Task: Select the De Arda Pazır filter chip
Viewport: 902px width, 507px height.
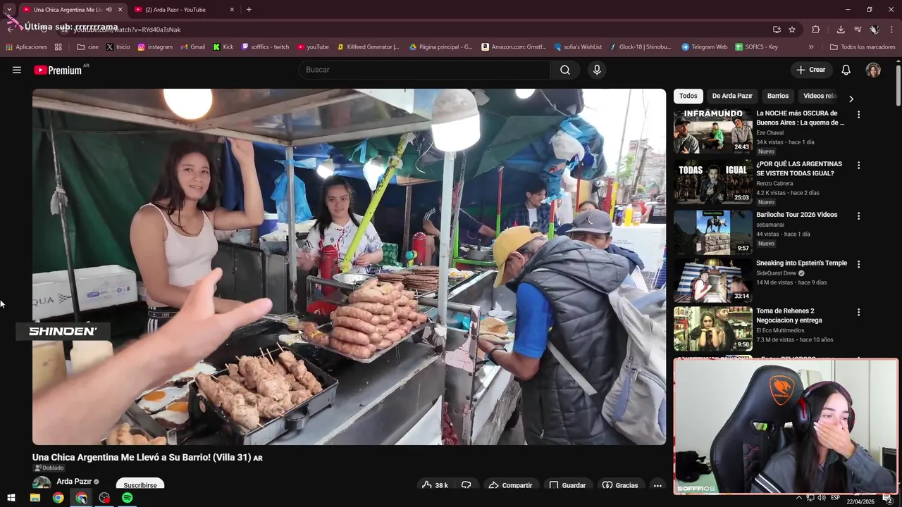Action: tap(732, 96)
